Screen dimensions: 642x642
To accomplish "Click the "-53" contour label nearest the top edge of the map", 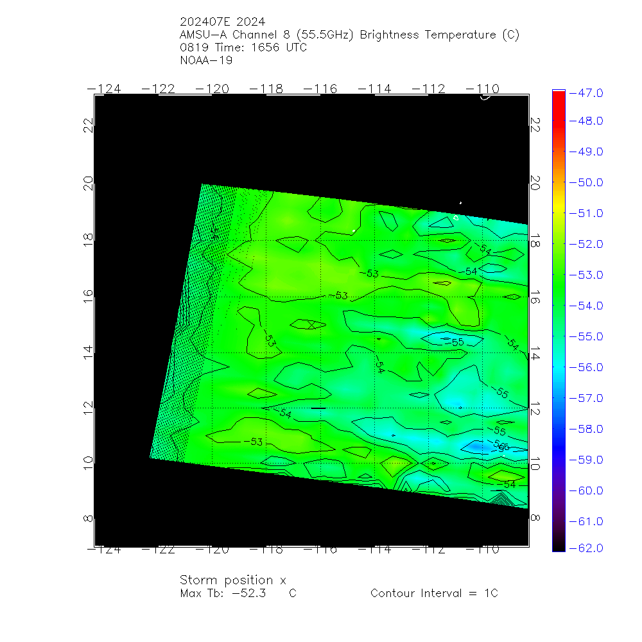I will [x=370, y=273].
